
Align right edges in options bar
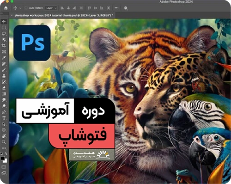(74, 8)
